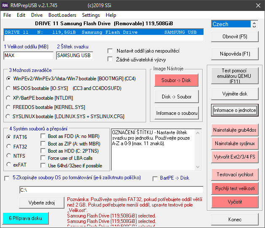Click Nainstalujte syslinux button
This screenshot has height=228, width=265.
235,143
